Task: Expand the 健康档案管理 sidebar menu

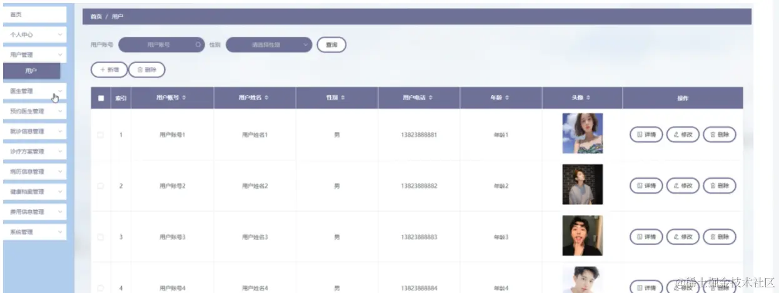Action: [x=35, y=192]
